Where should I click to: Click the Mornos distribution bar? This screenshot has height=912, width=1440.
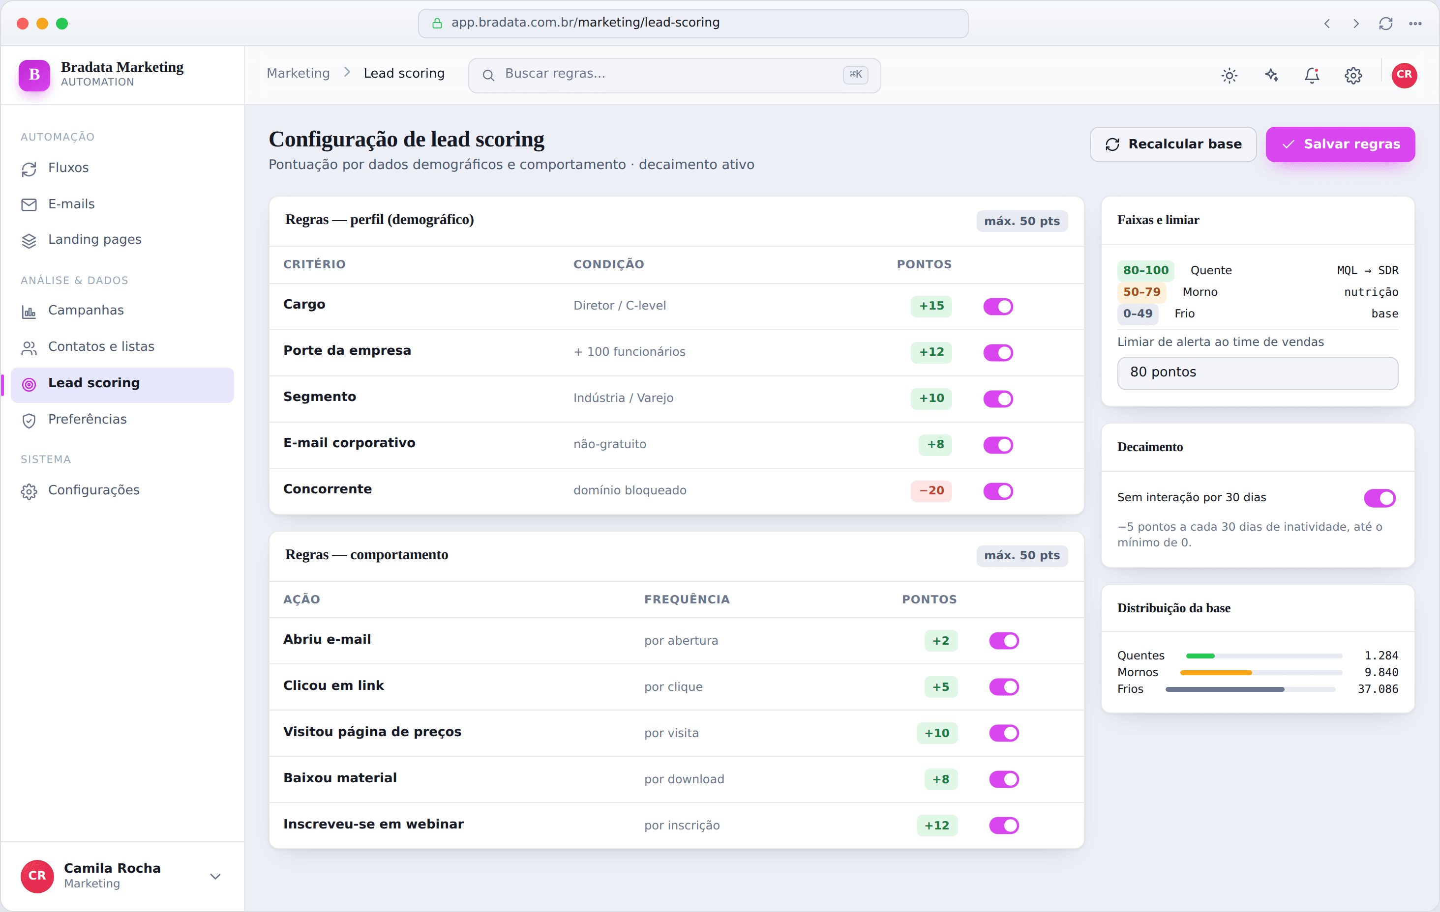pyautogui.click(x=1261, y=673)
